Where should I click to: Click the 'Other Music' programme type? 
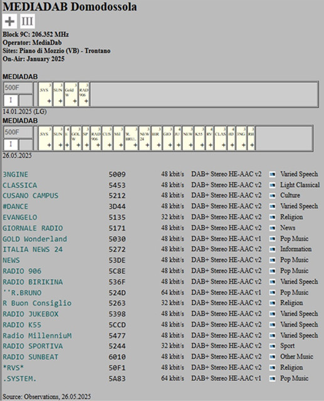pos(296,357)
